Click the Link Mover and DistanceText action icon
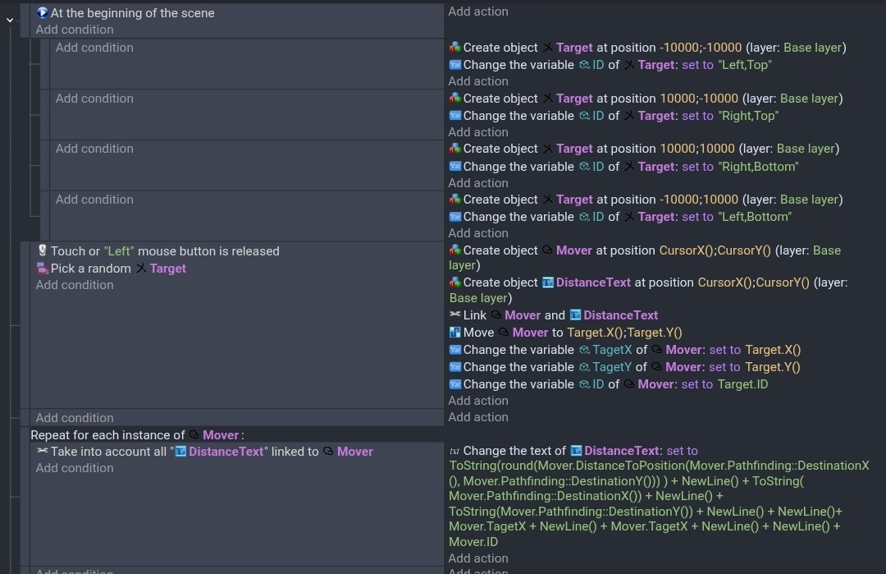This screenshot has height=574, width=886. (455, 315)
